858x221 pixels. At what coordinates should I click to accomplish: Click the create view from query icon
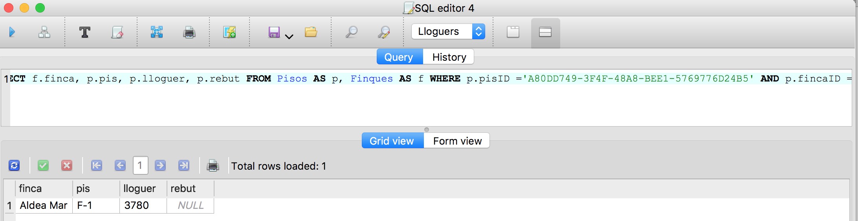point(229,32)
